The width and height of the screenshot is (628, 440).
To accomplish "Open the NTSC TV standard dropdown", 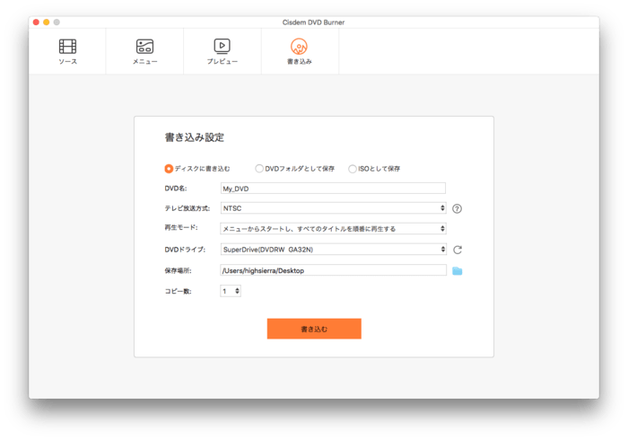I will click(333, 208).
